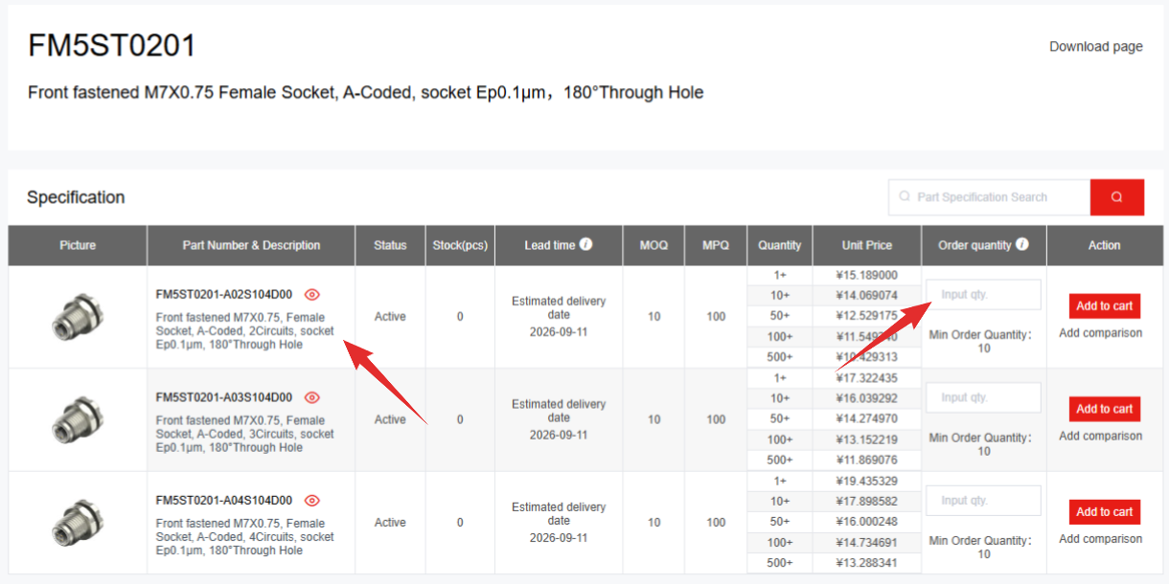The height and width of the screenshot is (584, 1169).
Task: Click Add comparison for A02S104D00
Action: [x=1100, y=333]
